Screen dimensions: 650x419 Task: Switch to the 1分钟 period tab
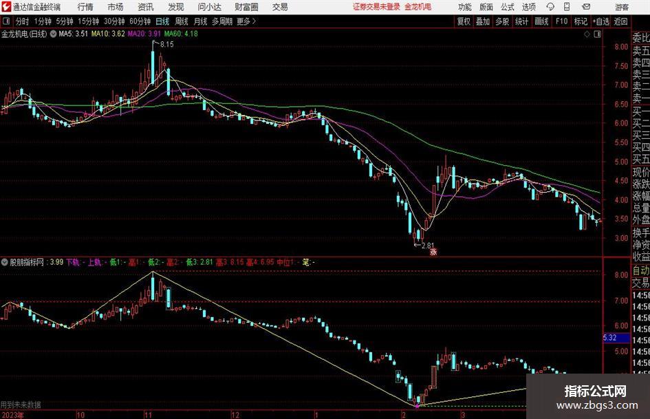42,21
